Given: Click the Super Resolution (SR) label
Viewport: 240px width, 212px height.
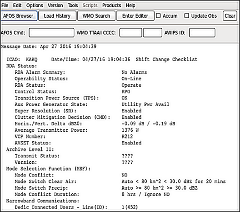Looking at the screenshot, I should tap(45, 111).
